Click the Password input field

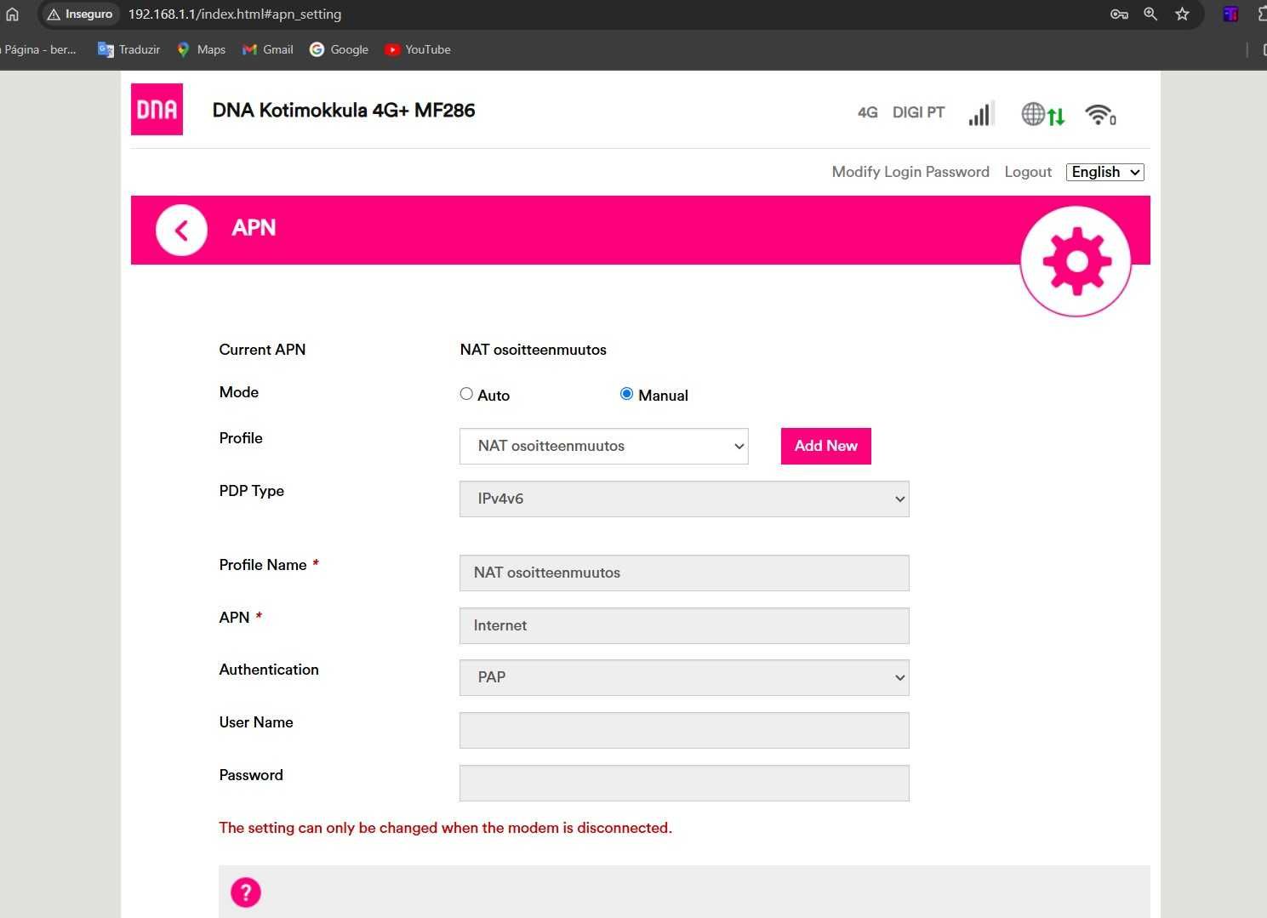[684, 783]
